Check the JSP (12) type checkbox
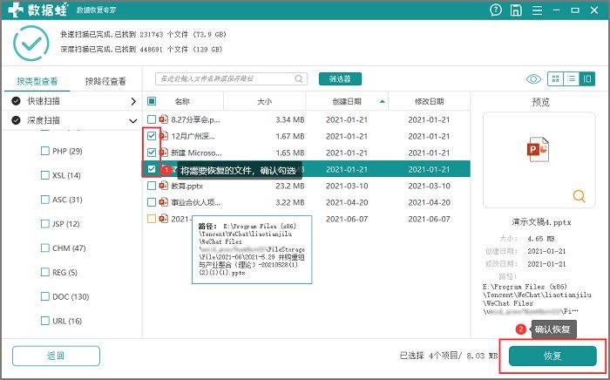This screenshot has width=610, height=380. [x=45, y=224]
